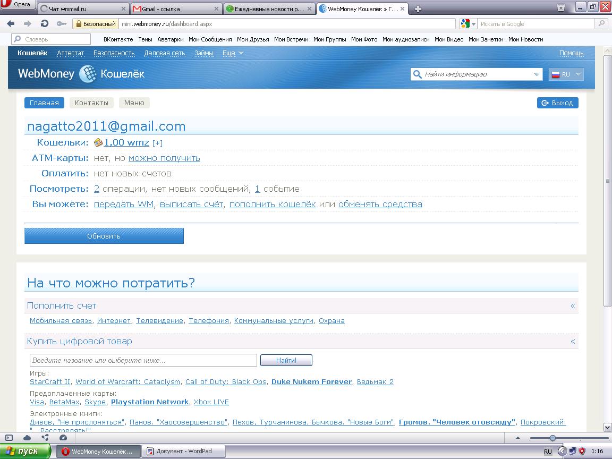Open the 1,00 wmz wallet link
The height and width of the screenshot is (459, 612).
click(126, 142)
